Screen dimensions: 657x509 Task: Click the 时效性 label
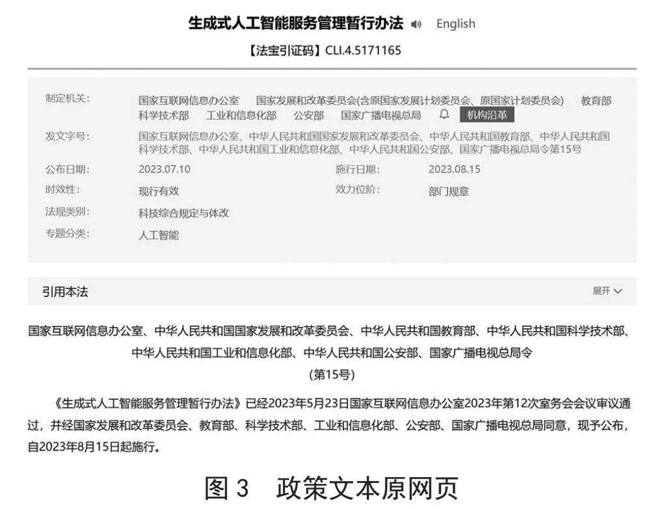62,189
